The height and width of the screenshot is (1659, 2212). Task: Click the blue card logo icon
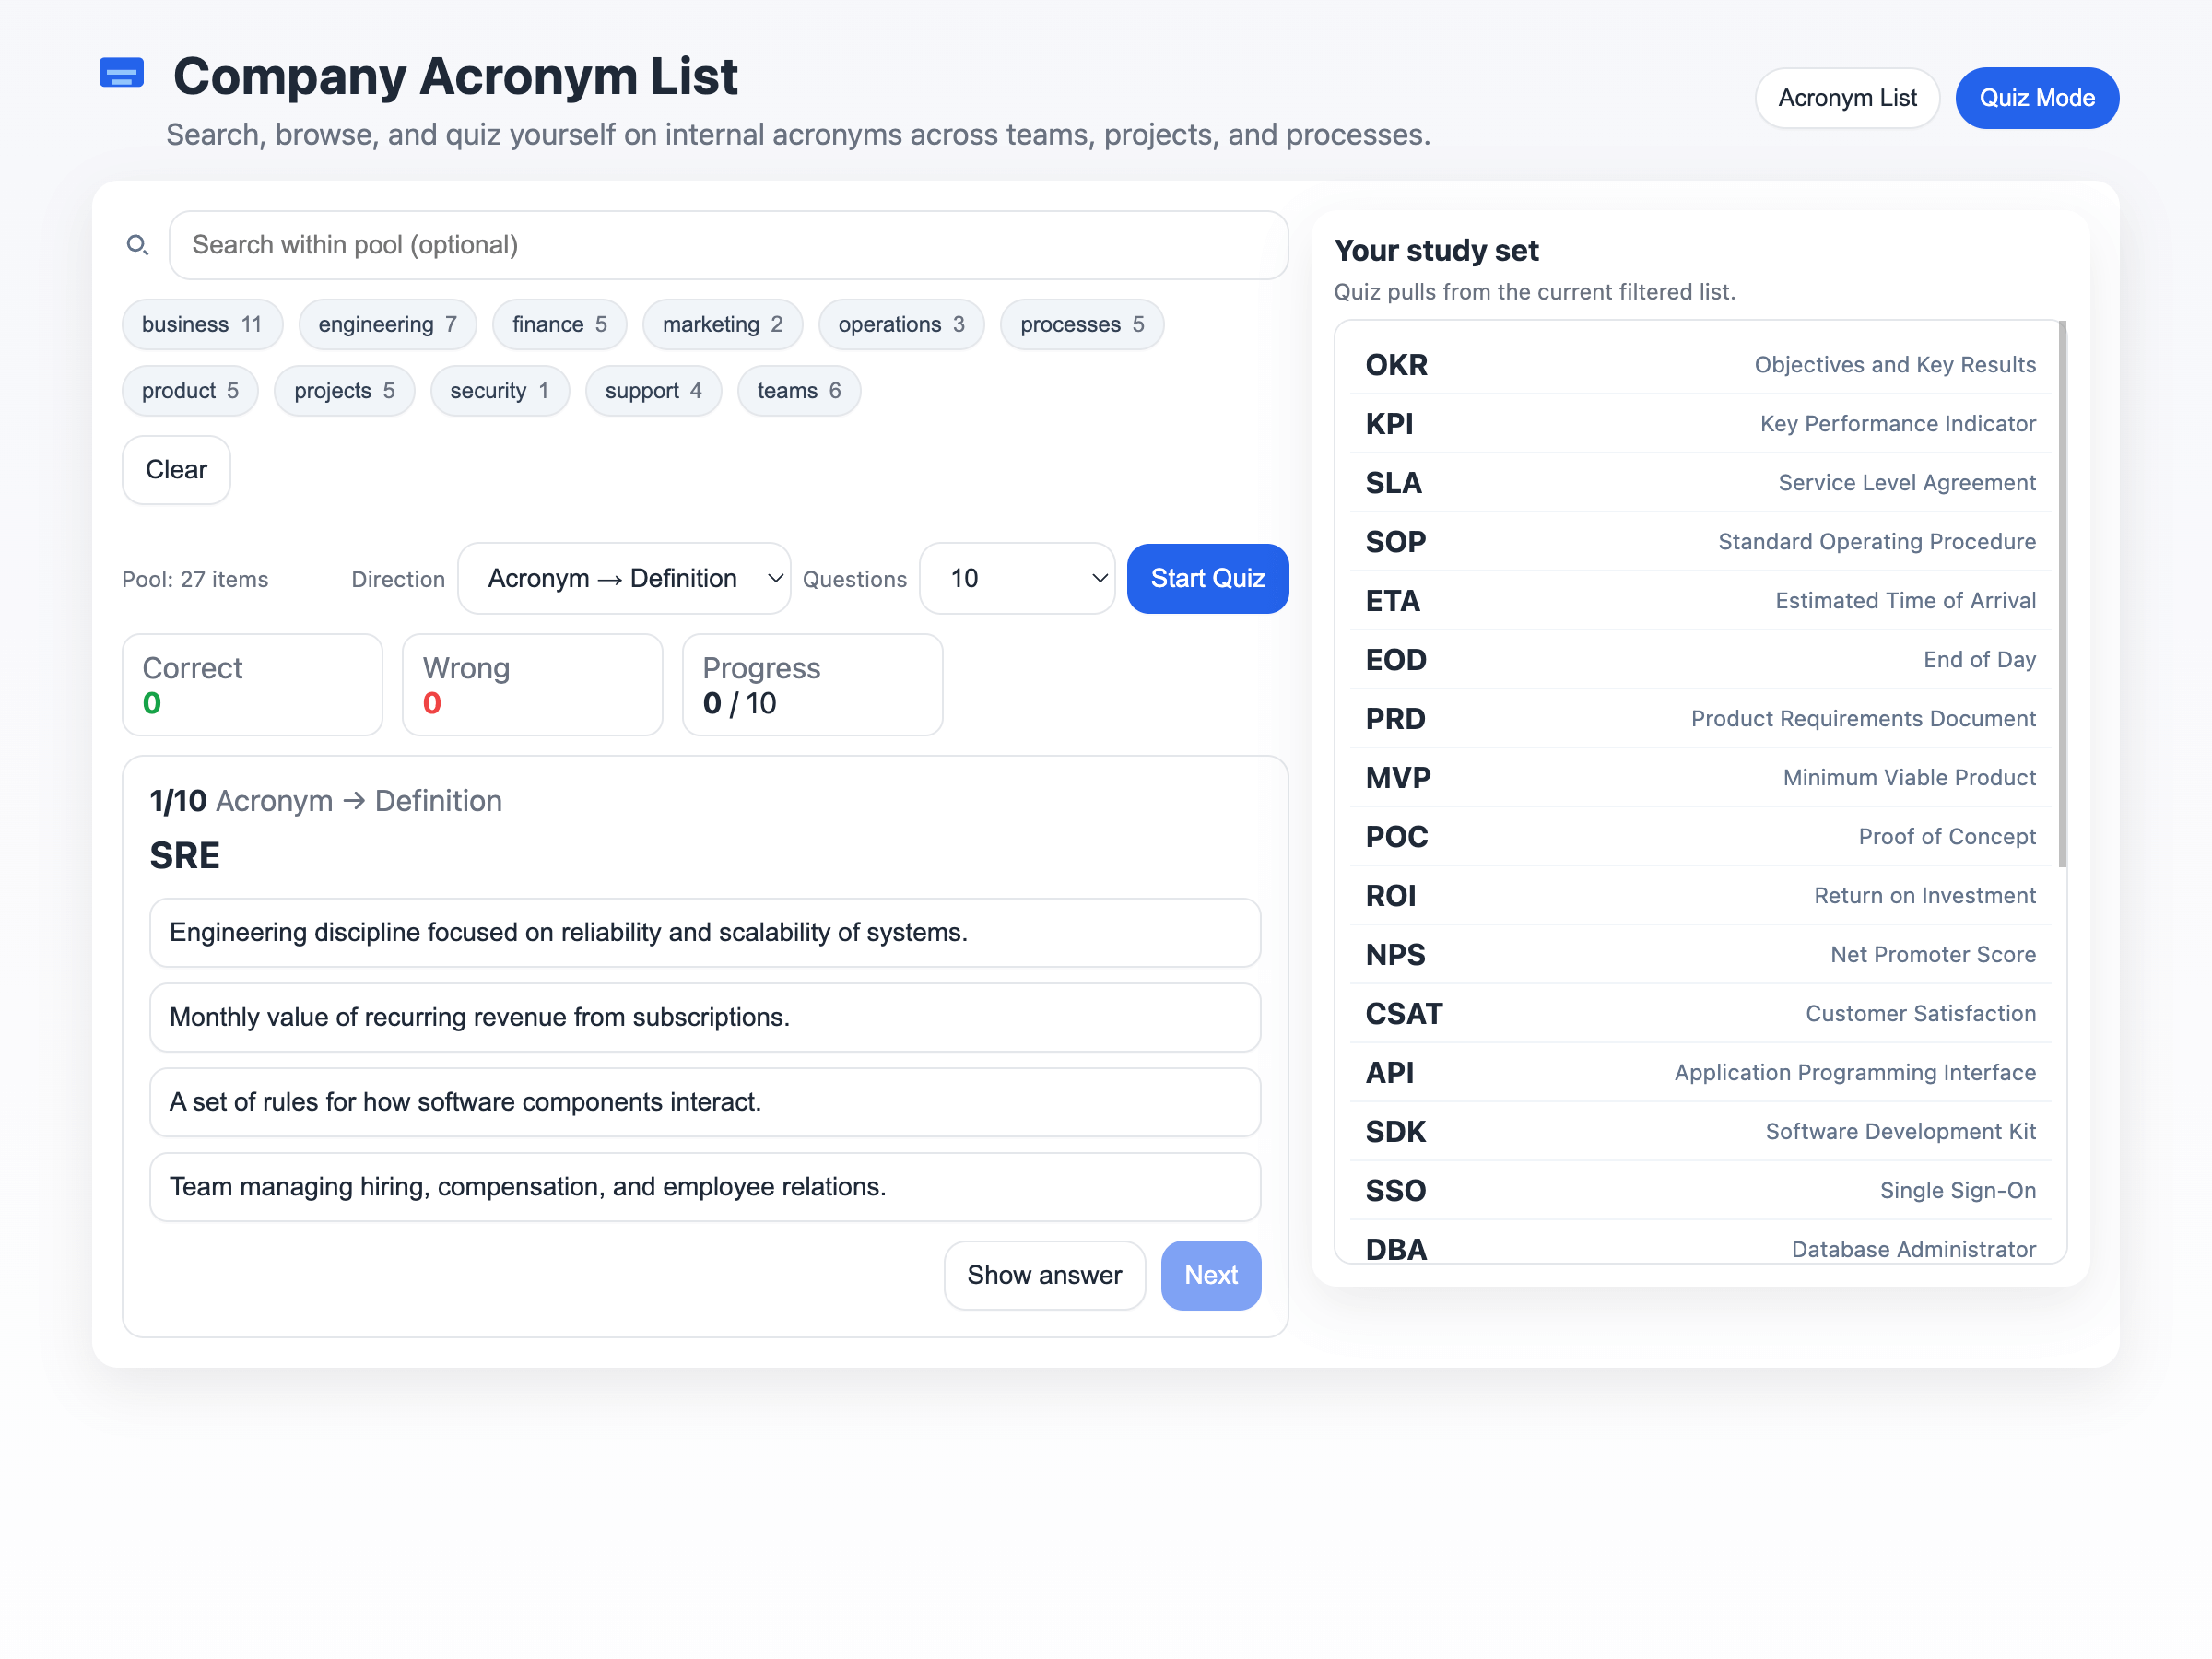point(121,74)
